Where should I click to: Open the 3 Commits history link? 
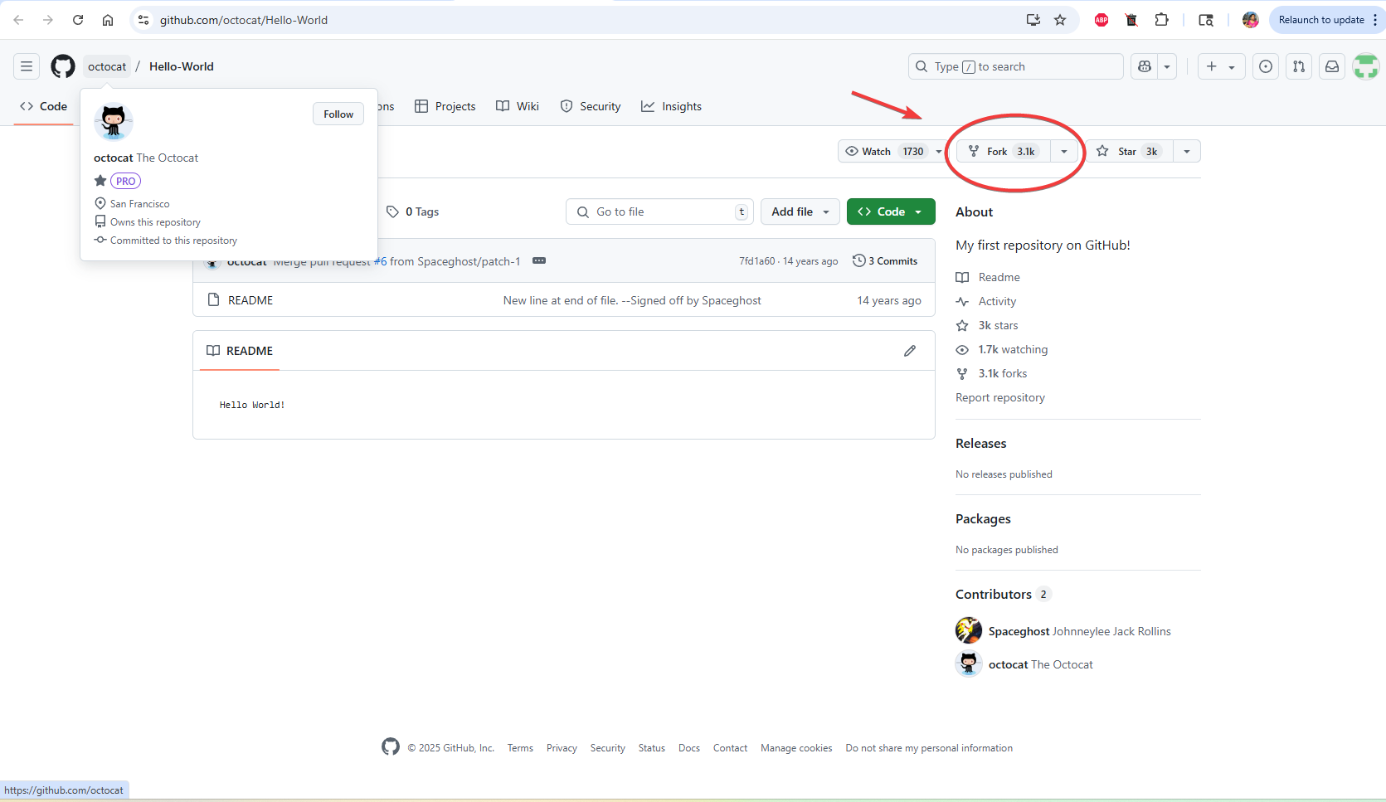tap(885, 260)
